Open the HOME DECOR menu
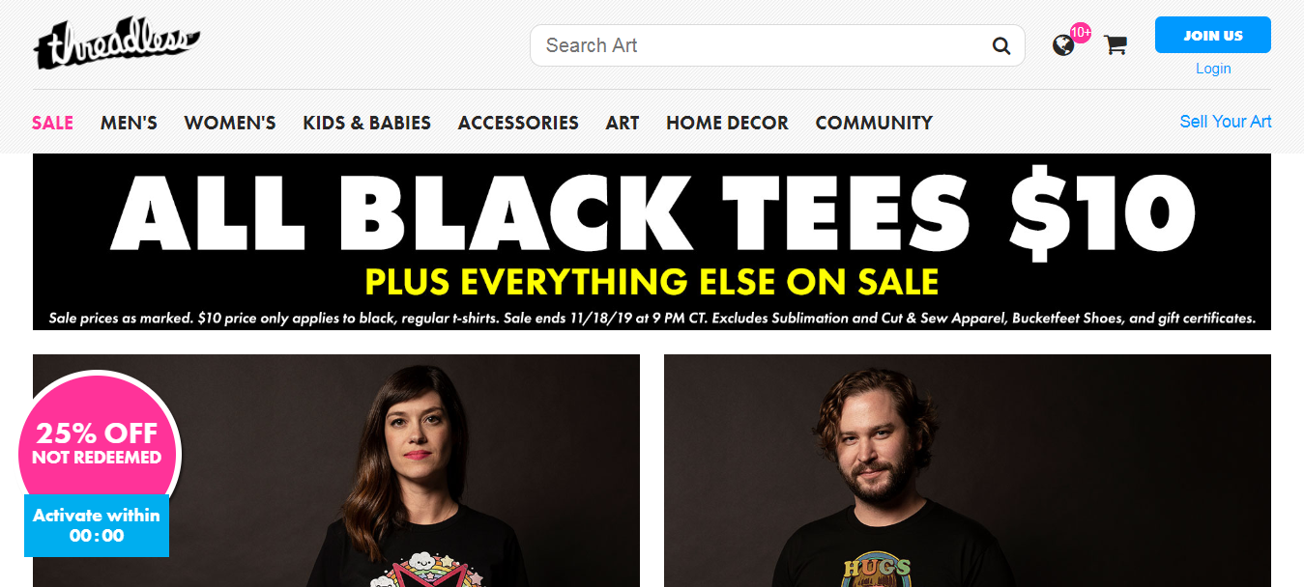Viewport: 1304px width, 587px height. tap(727, 123)
